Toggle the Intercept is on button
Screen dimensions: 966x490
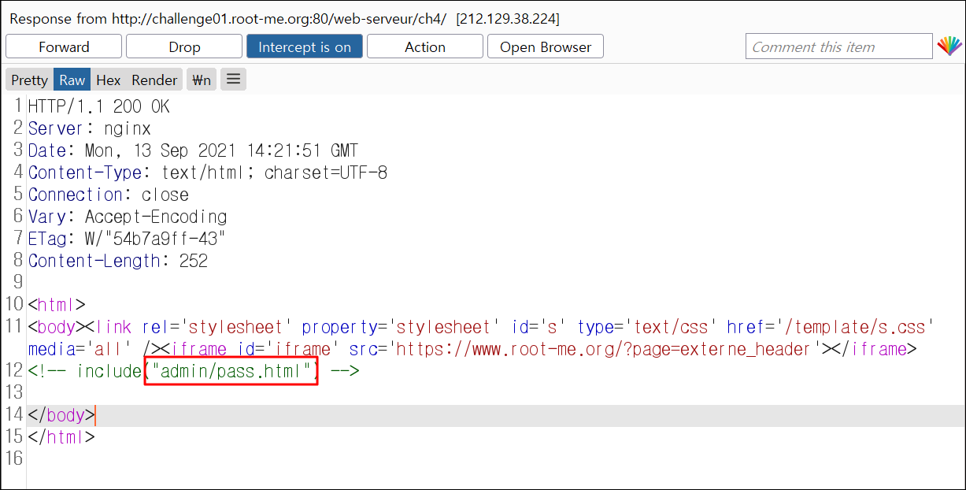pyautogui.click(x=305, y=46)
